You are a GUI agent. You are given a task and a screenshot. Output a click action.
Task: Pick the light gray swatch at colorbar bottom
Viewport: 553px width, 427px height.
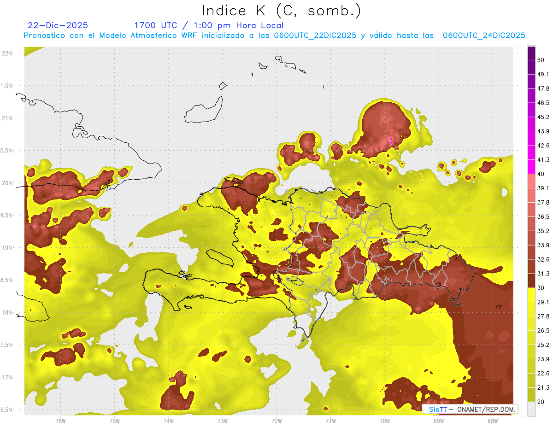(532, 409)
